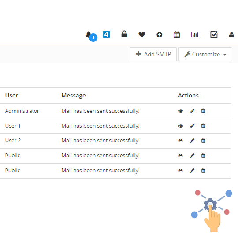The image size is (238, 238).
Task: Click the checked checkbox tasks icon
Action: [214, 35]
